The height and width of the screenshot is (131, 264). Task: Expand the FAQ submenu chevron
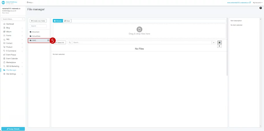click(22, 39)
